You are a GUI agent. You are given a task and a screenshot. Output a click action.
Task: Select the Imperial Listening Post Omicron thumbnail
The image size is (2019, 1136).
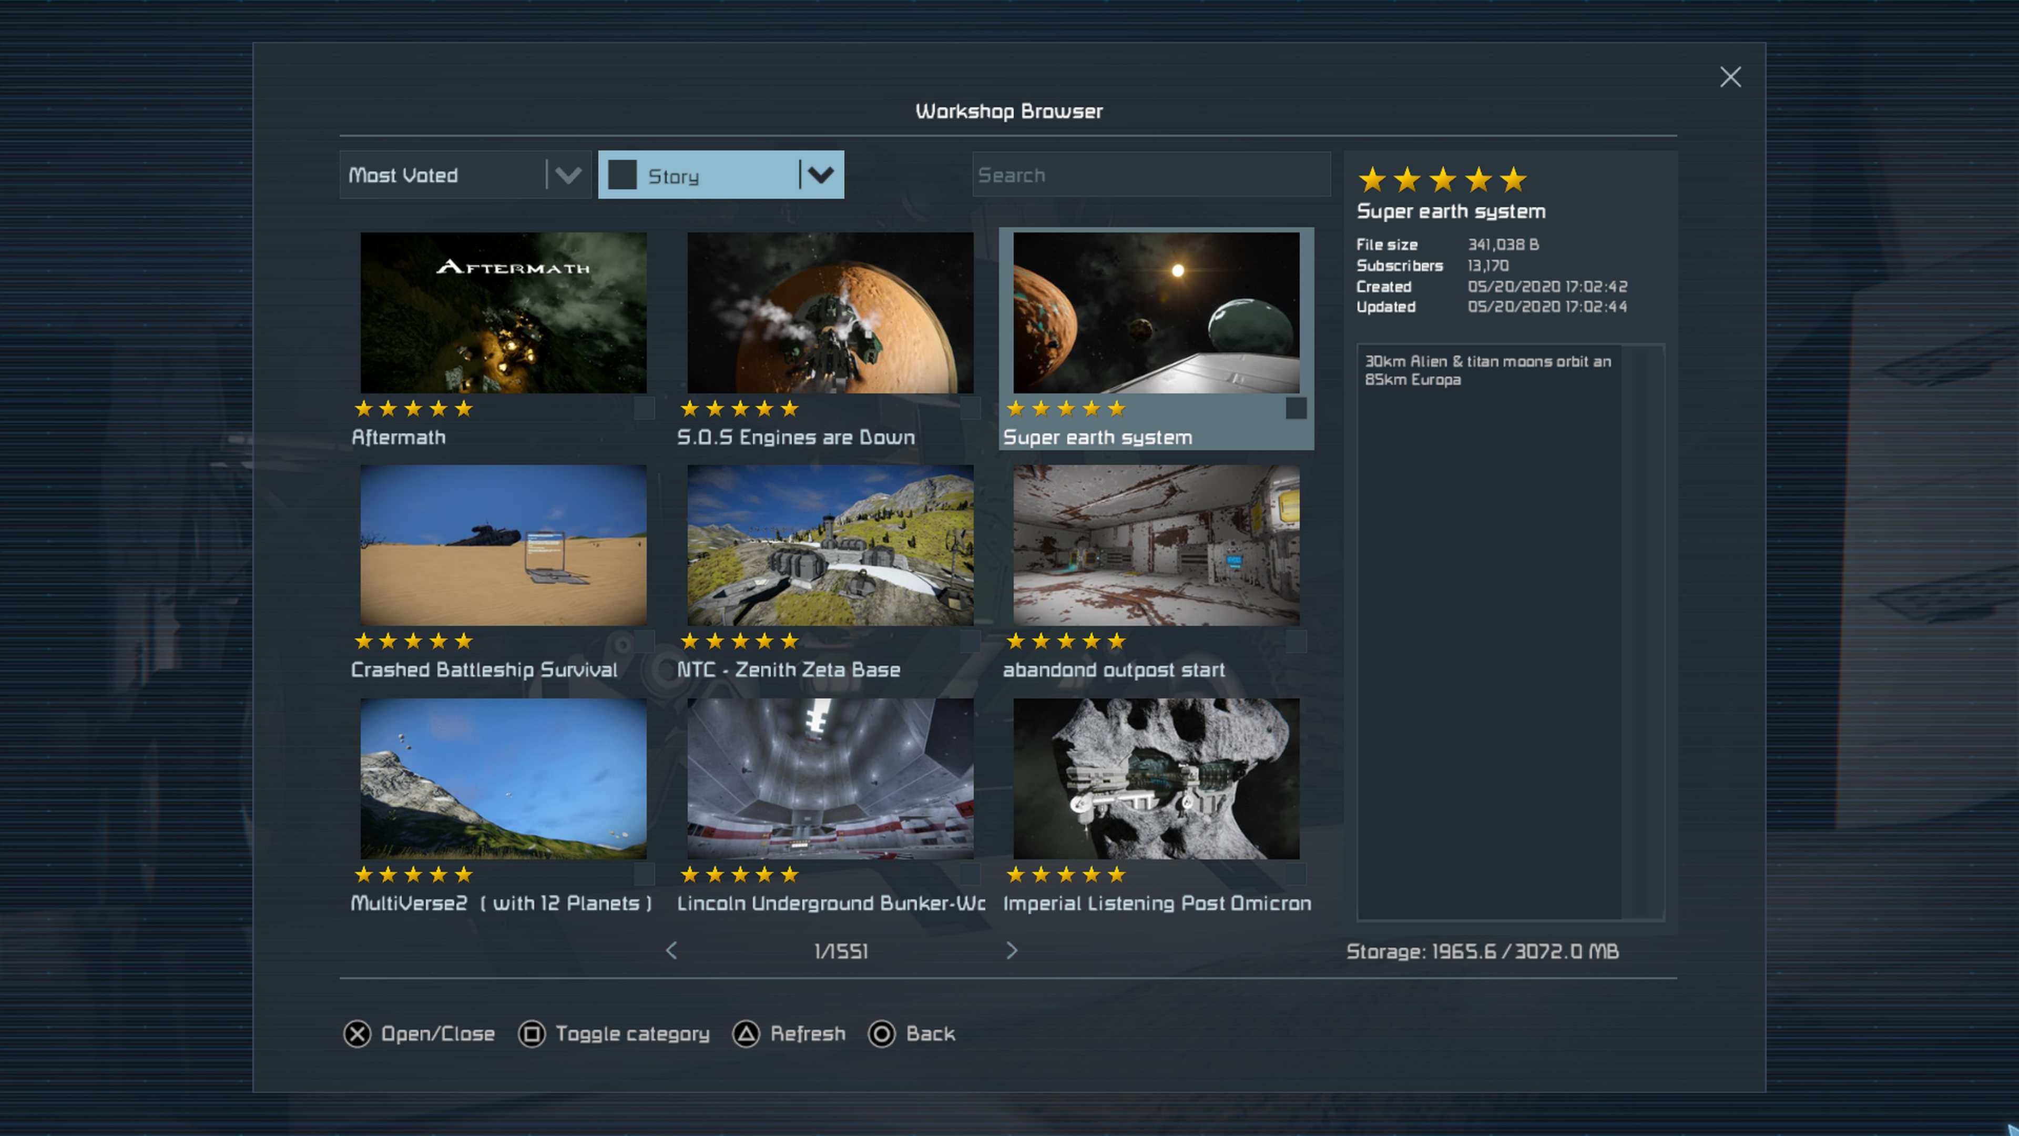point(1156,778)
